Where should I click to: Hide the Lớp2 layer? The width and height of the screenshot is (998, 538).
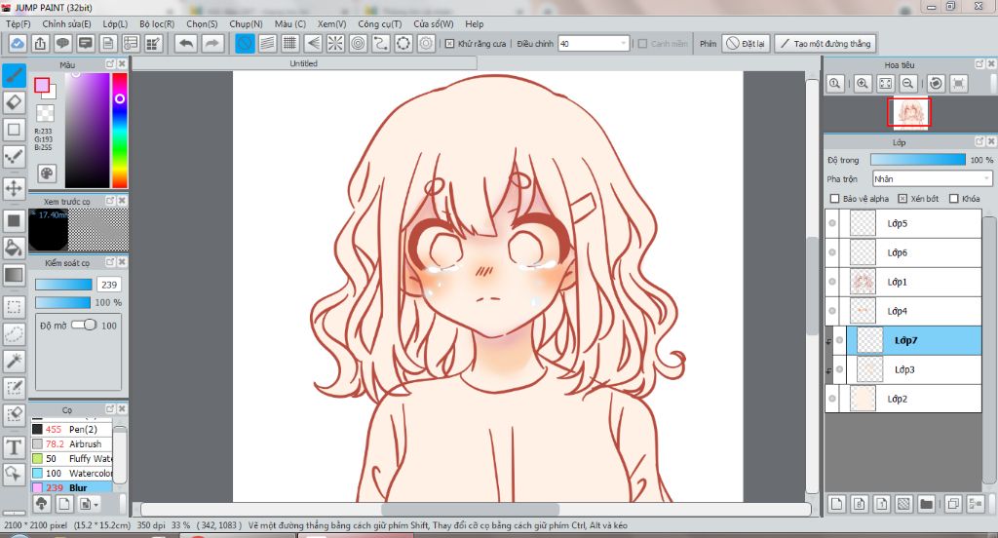click(x=832, y=399)
